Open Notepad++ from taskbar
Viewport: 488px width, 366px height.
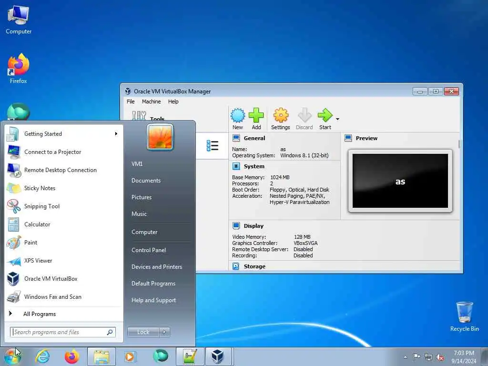click(x=190, y=356)
